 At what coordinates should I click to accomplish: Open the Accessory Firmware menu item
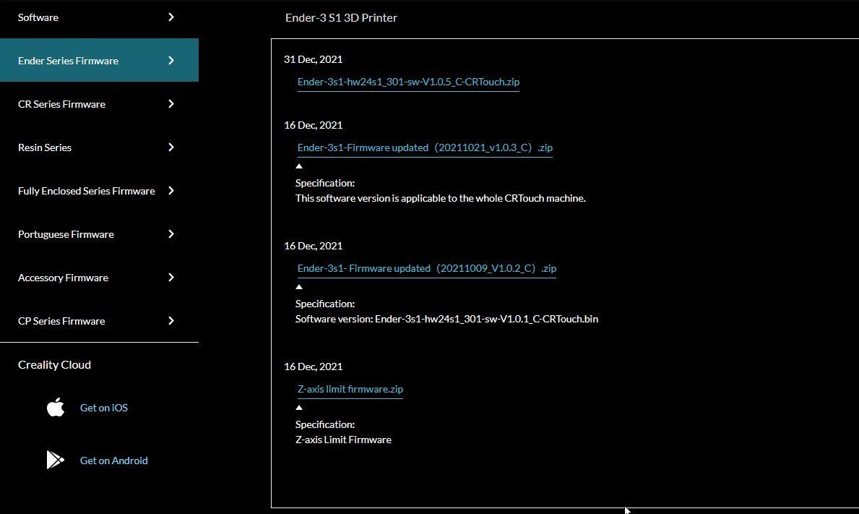(99, 278)
